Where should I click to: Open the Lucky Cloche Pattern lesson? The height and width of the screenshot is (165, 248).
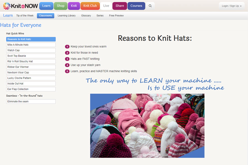31,78
